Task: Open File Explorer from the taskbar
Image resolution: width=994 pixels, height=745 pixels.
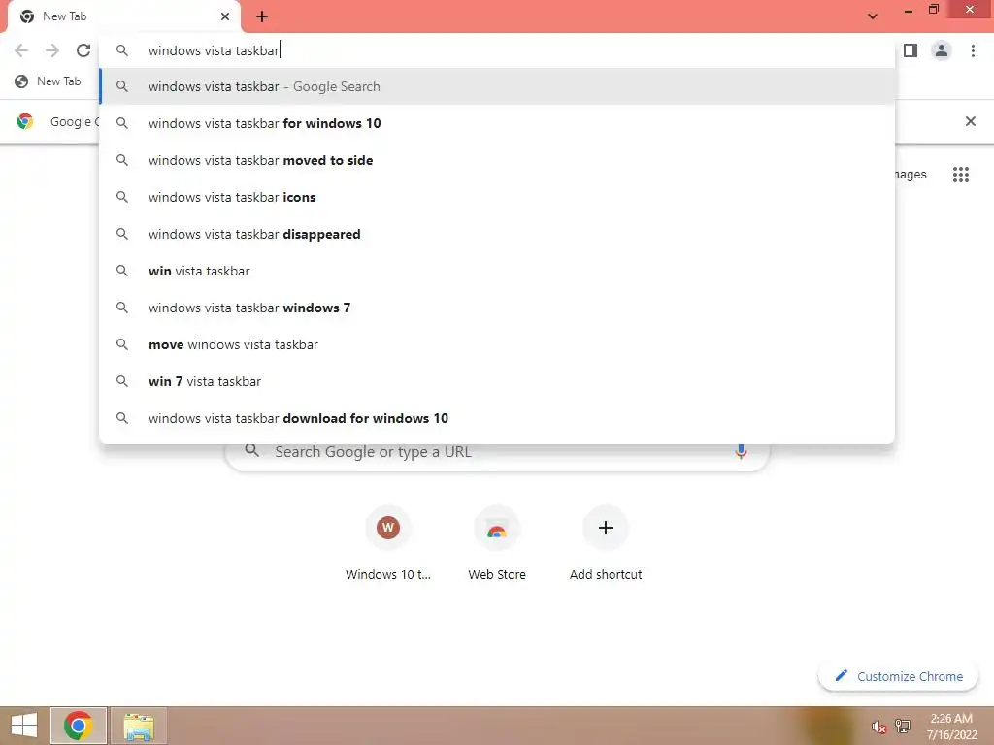Action: [139, 726]
